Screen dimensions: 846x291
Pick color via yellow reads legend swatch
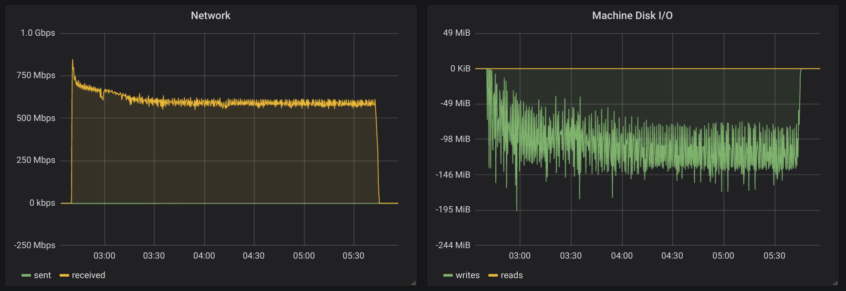pyautogui.click(x=493, y=276)
